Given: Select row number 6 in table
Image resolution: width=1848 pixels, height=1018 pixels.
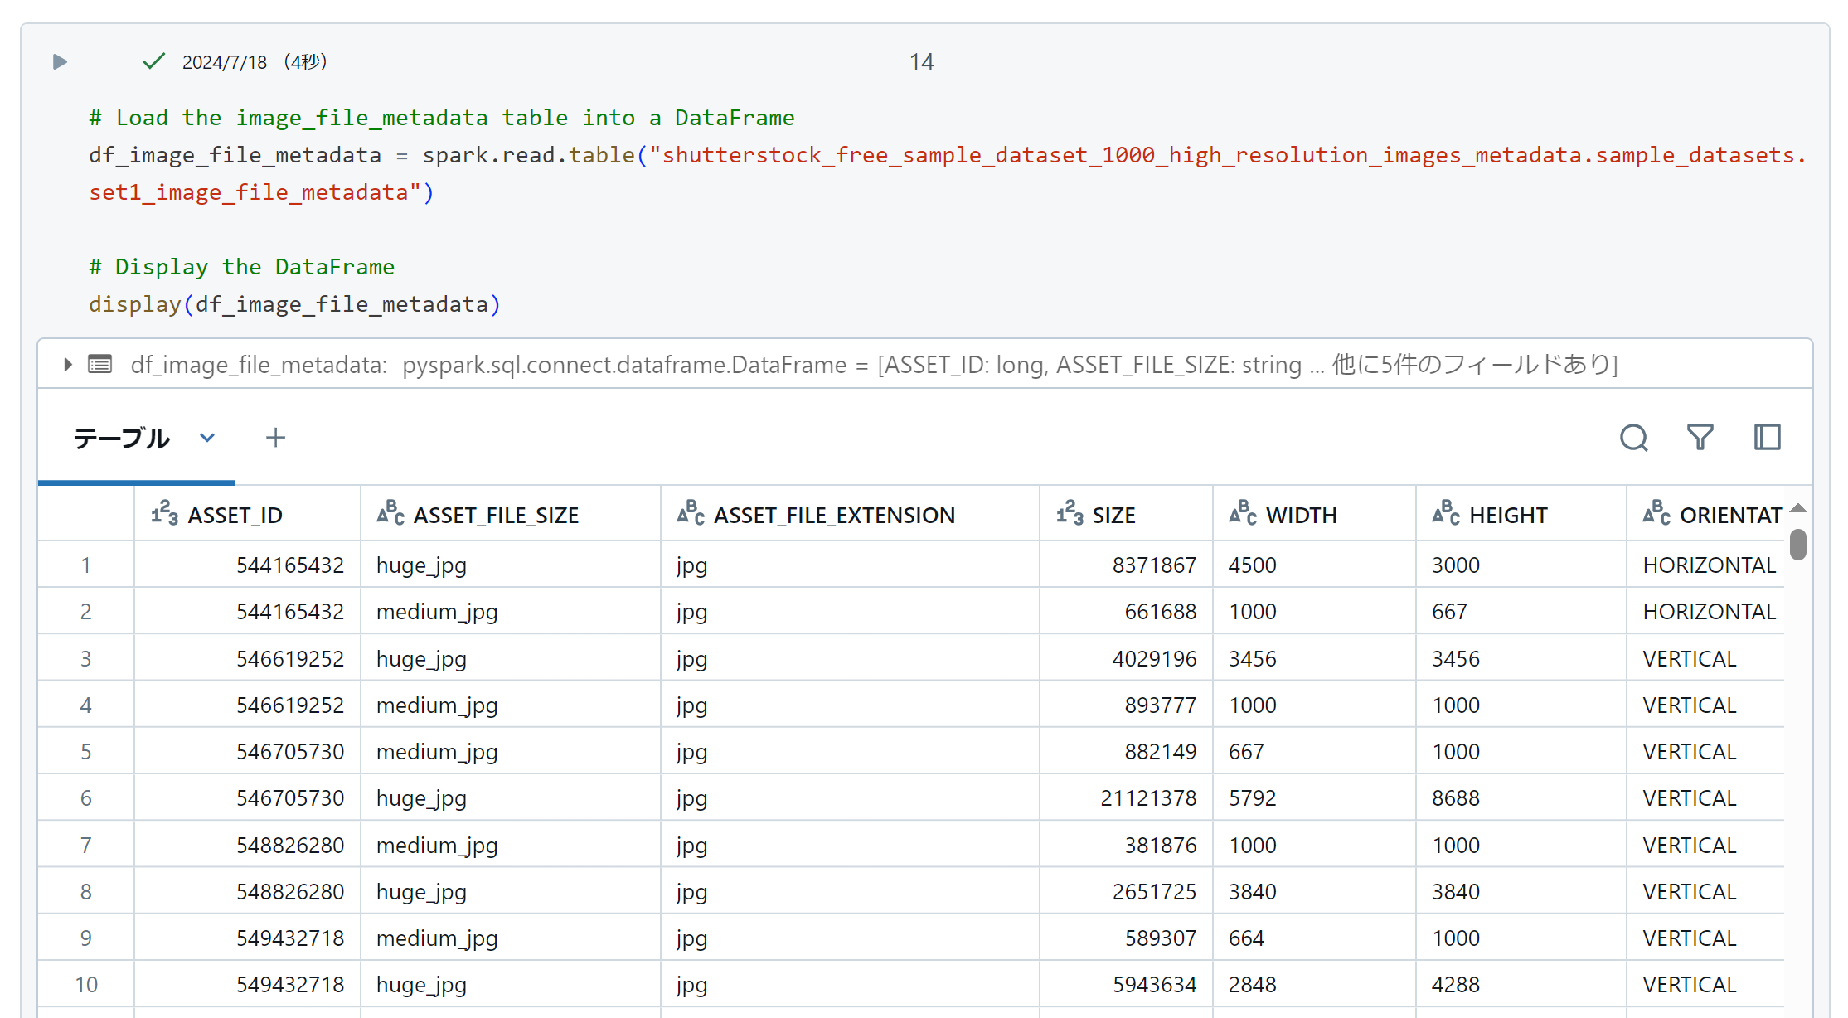Looking at the screenshot, I should pos(85,798).
